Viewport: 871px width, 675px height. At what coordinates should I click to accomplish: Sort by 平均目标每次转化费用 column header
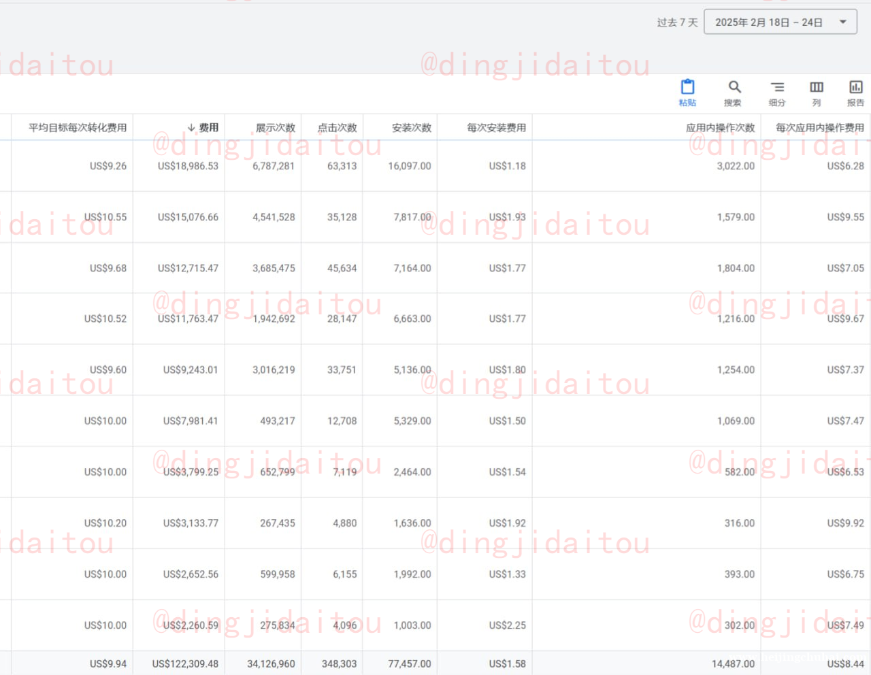coord(78,127)
